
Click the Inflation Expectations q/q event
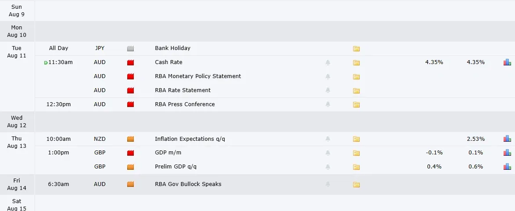click(190, 139)
